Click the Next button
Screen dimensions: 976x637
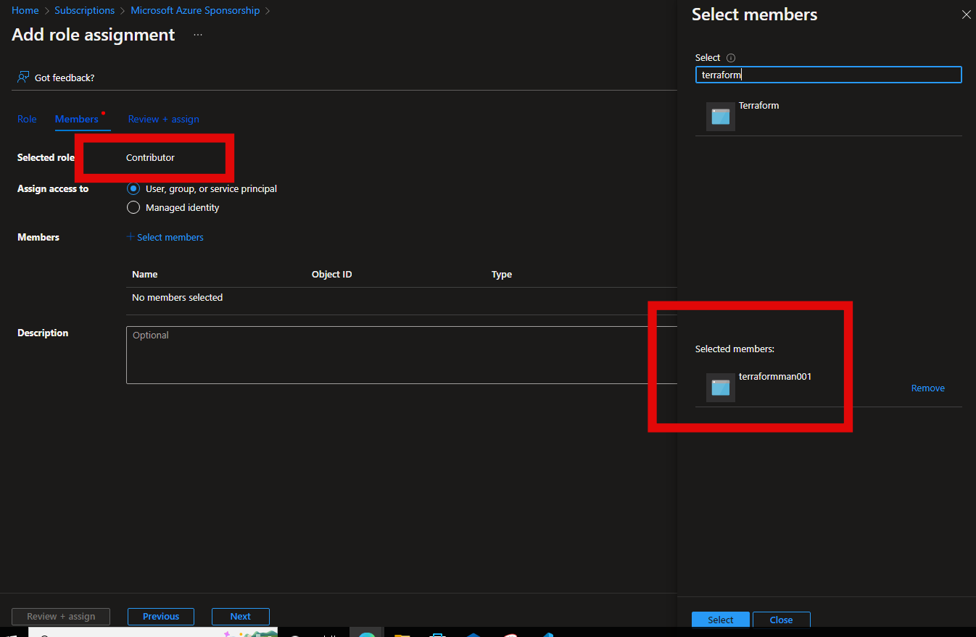point(241,617)
